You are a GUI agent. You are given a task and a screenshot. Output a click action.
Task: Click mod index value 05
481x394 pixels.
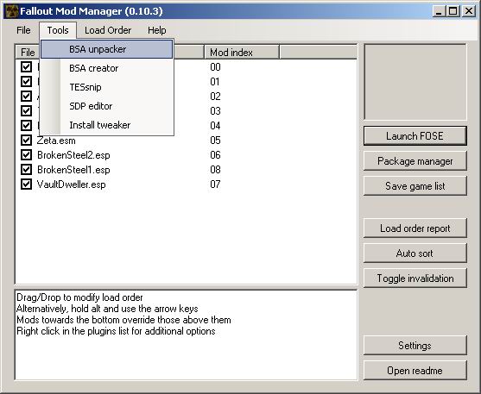point(215,141)
